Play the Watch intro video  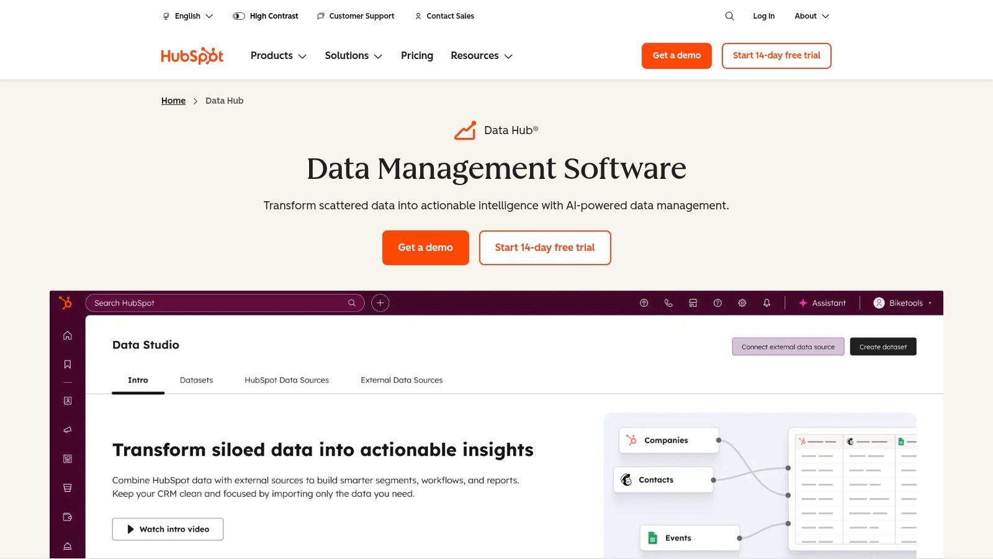(168, 529)
